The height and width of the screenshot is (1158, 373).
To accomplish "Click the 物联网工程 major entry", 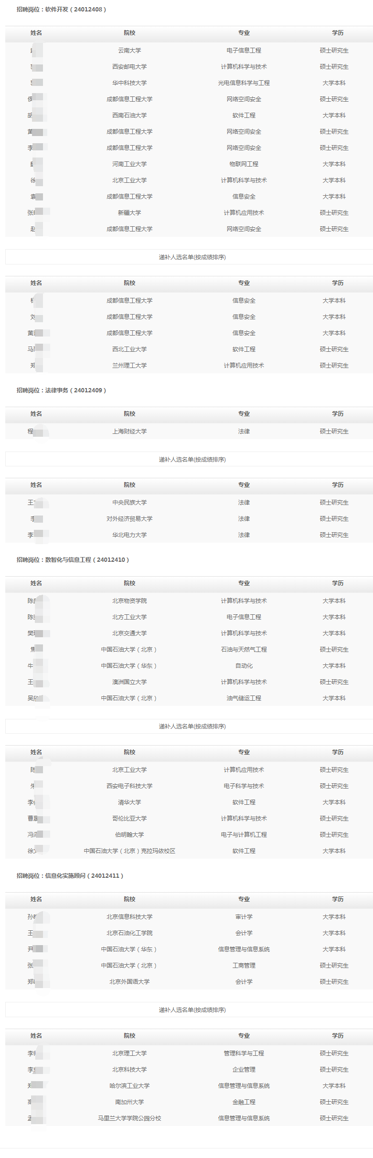I will (x=244, y=164).
